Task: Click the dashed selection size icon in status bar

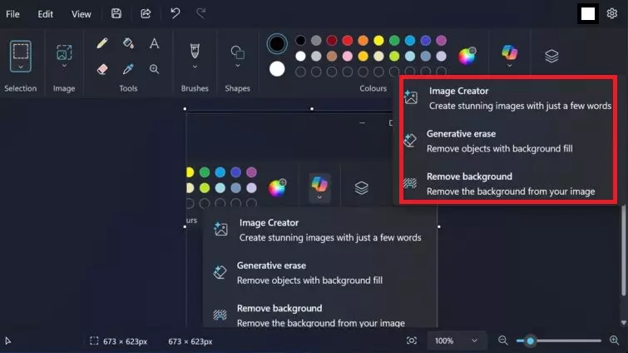Action: pos(94,341)
